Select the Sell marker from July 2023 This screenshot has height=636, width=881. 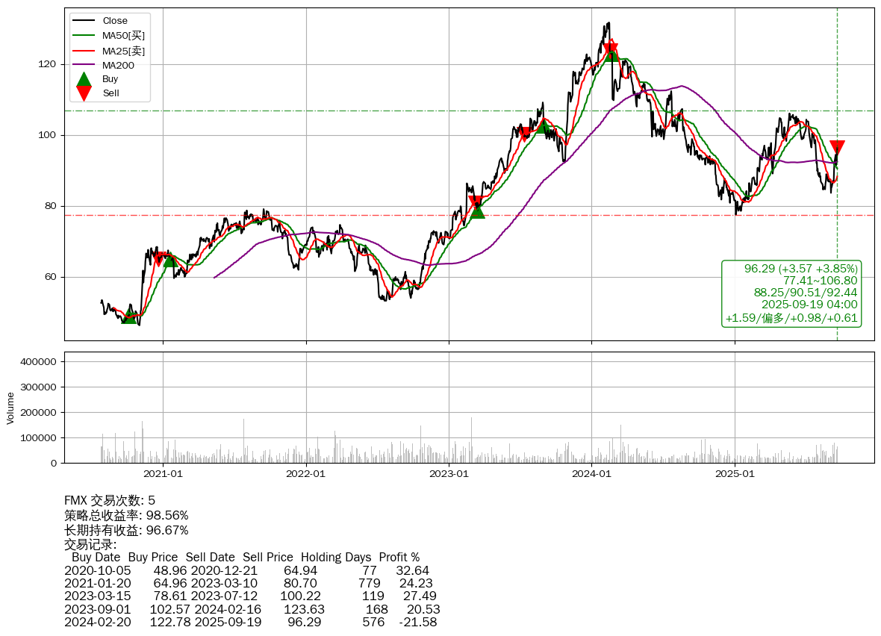coord(524,134)
